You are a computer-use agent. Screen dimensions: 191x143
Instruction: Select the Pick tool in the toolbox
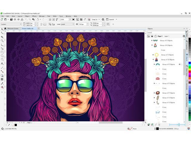(2, 29)
